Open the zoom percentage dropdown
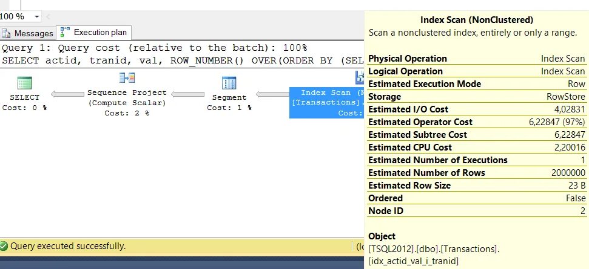Viewport: 589px width, 269px height. [37, 16]
